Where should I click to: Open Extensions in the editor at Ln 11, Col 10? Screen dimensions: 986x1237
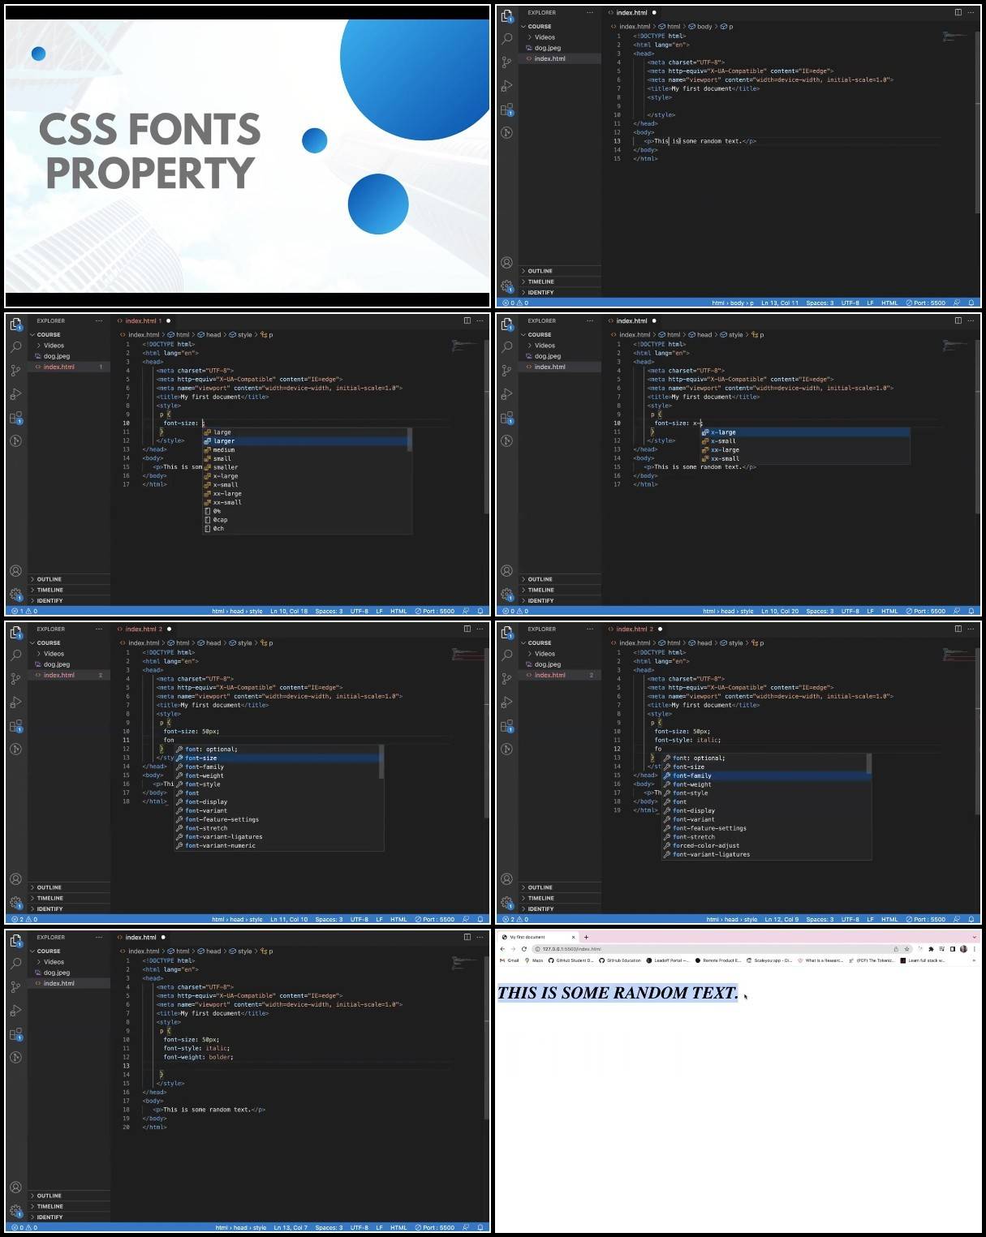15,726
